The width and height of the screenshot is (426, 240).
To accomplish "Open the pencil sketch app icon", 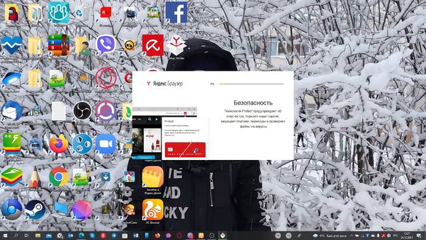I will (x=35, y=177).
